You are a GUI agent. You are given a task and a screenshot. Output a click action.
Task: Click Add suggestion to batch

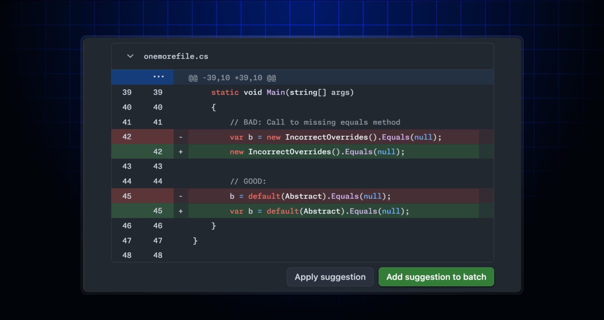[436, 277]
